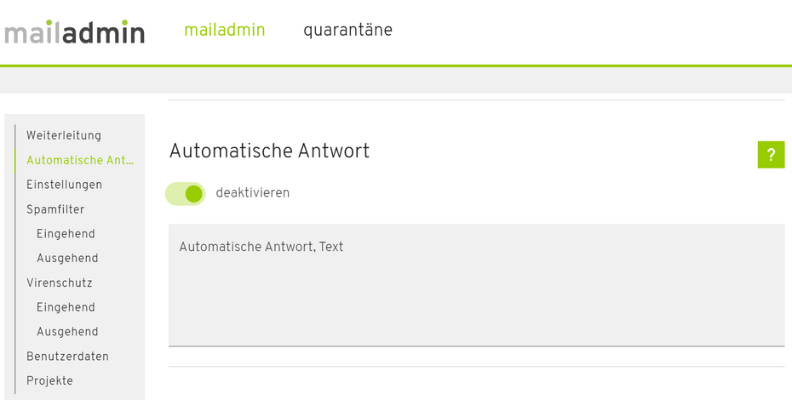This screenshot has height=400, width=792.
Task: Expand the Spamfilter section
Action: [x=55, y=209]
